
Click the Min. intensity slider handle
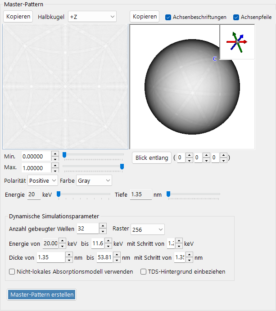[x=64, y=155]
